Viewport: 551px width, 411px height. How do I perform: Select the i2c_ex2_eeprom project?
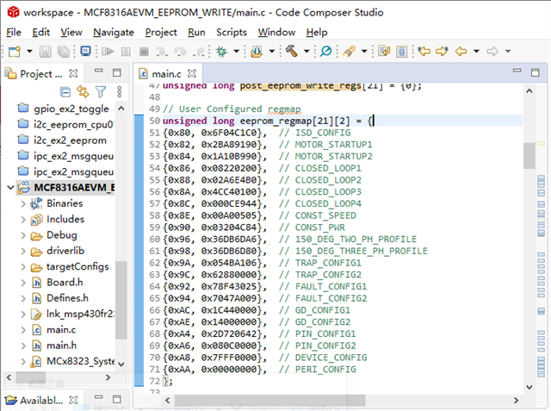pyautogui.click(x=70, y=140)
